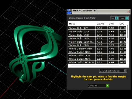The height and width of the screenshot is (99, 132).
Task: Select the White Gold:14K PdW row
Action: tap(97, 62)
